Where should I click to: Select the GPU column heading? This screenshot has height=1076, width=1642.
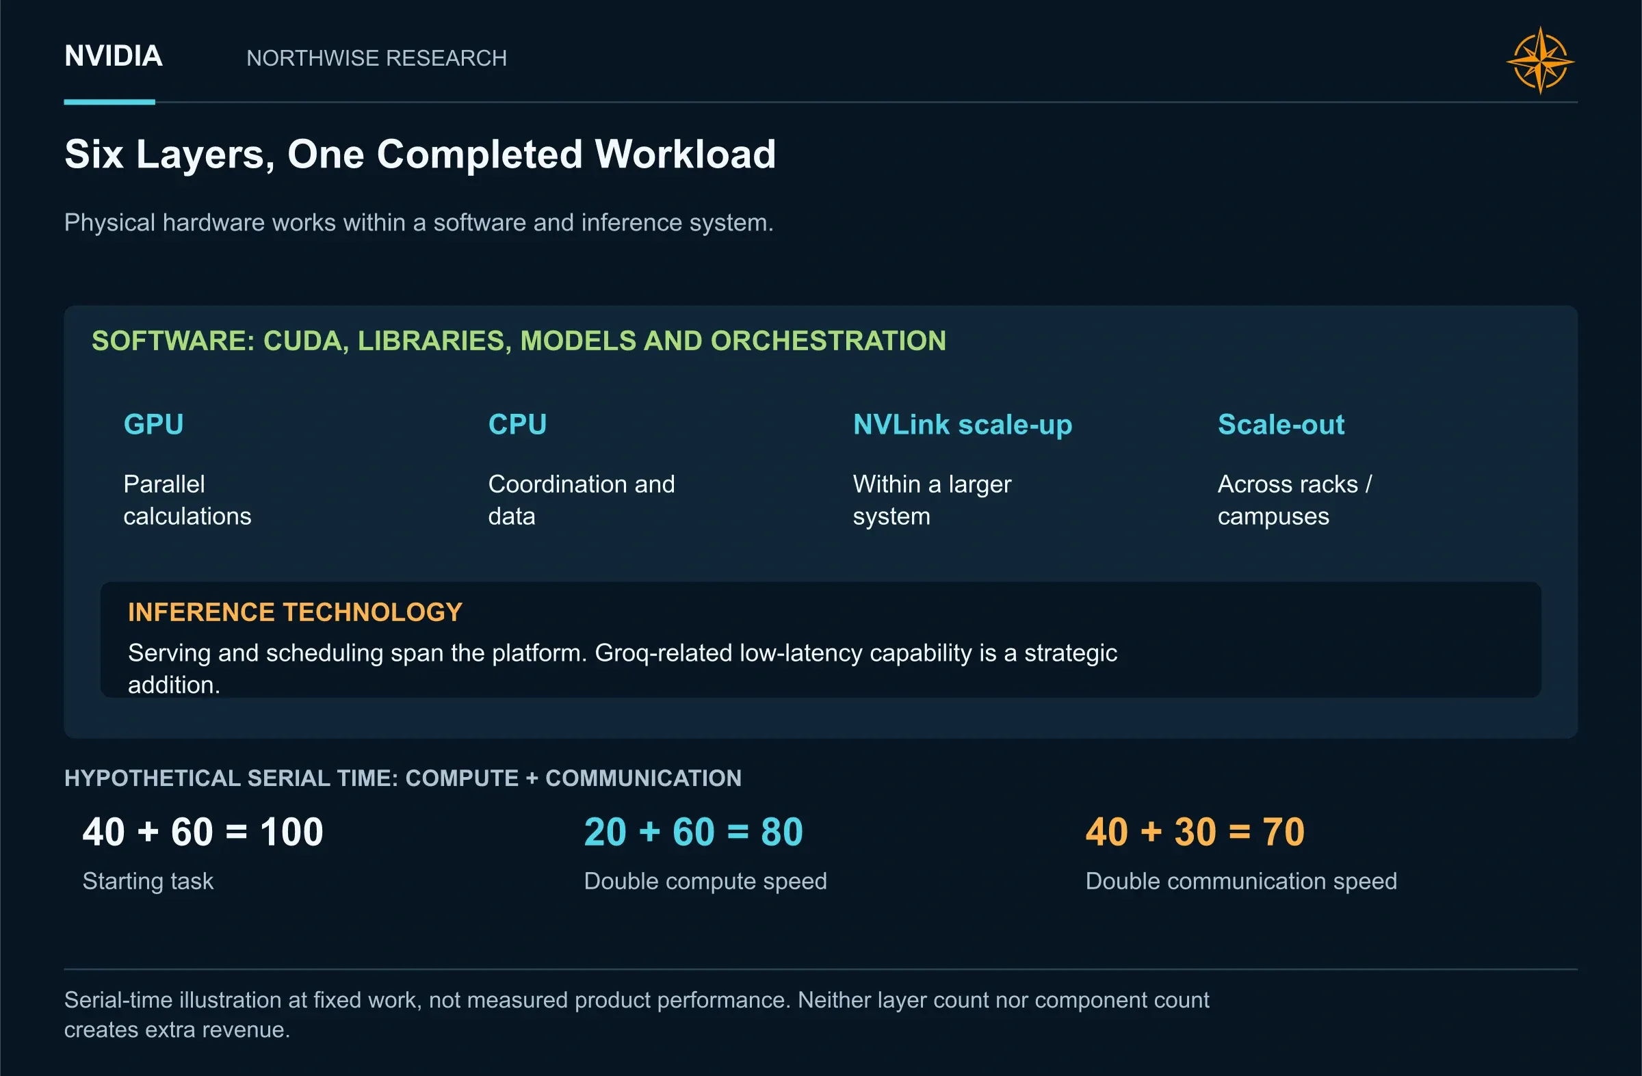(x=153, y=424)
